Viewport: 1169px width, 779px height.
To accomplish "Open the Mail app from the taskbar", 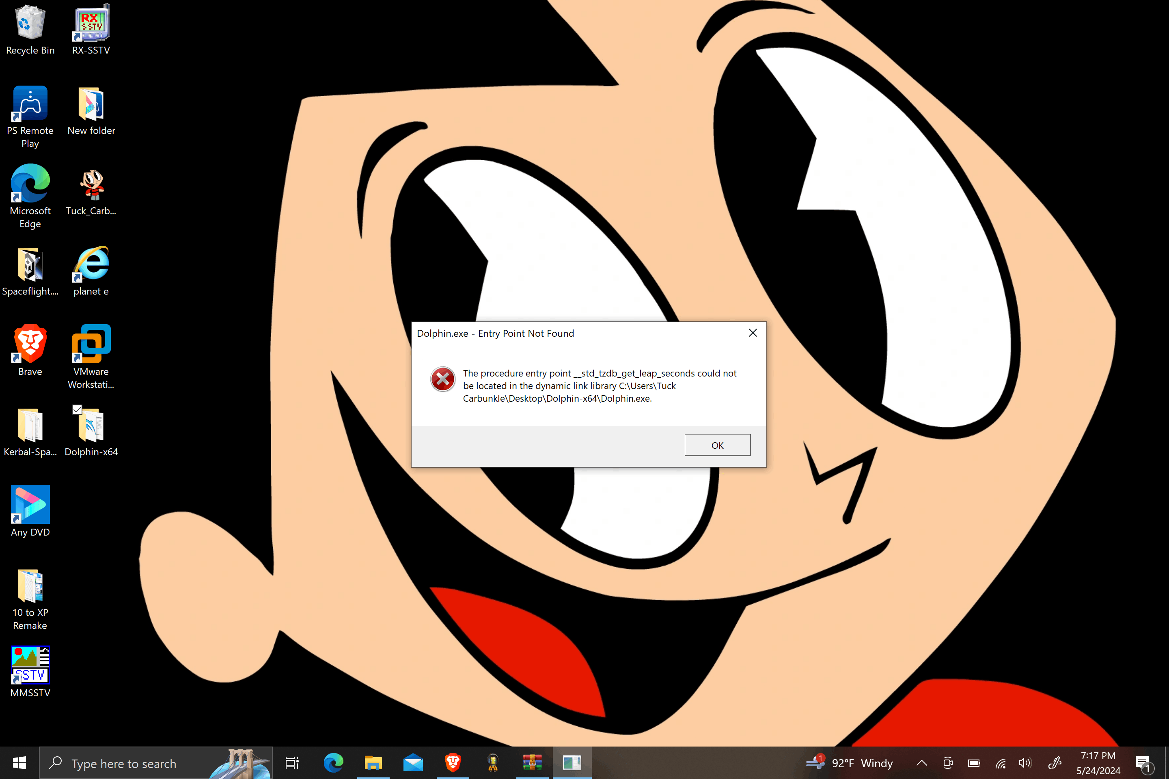I will pyautogui.click(x=413, y=763).
